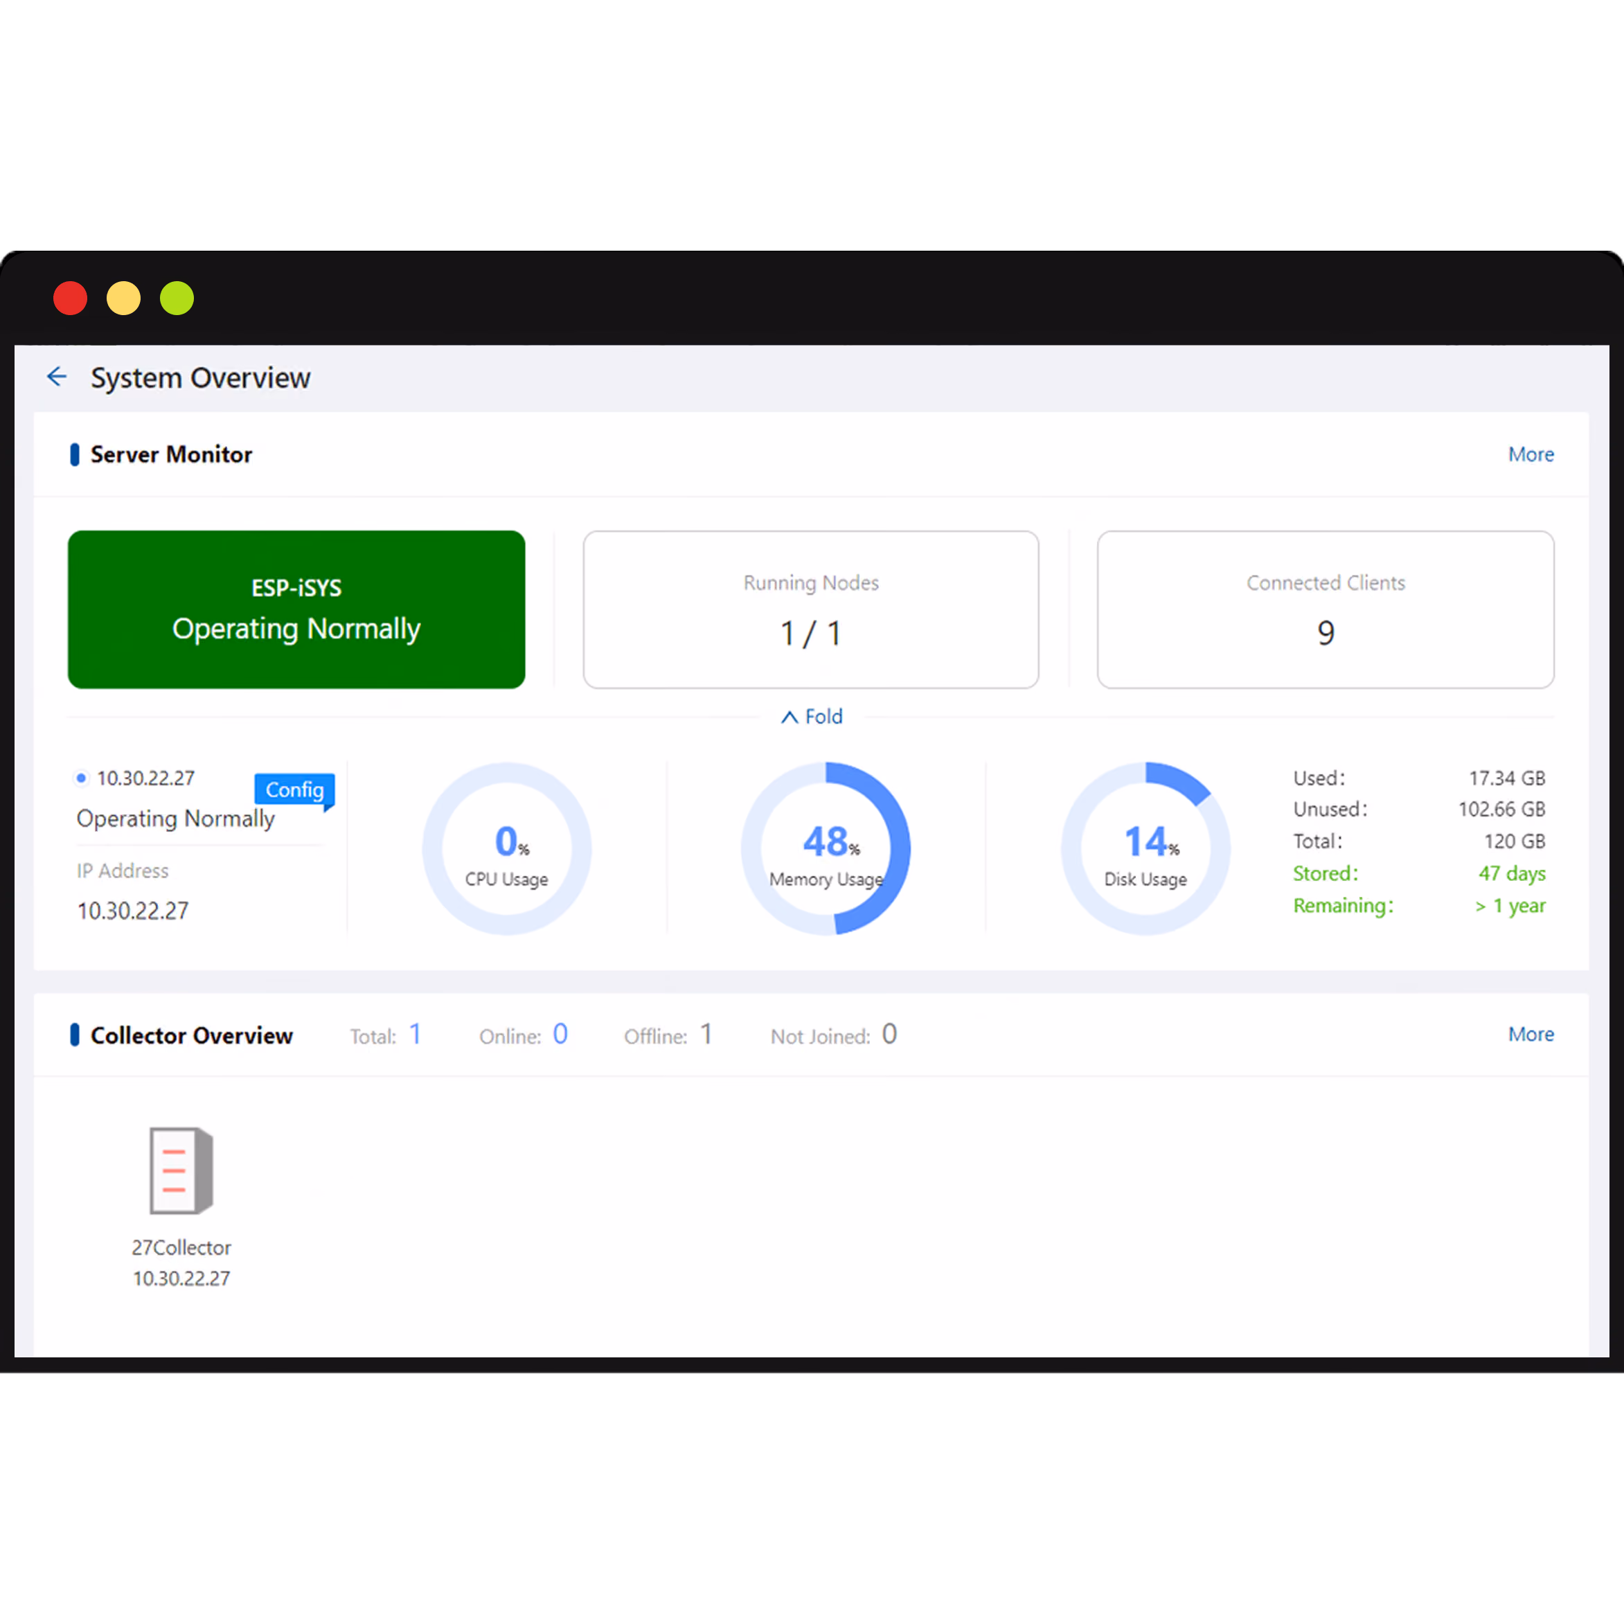Screen dimensions: 1624x1624
Task: Click the Memory Usage ring gauge
Action: pyautogui.click(x=826, y=848)
